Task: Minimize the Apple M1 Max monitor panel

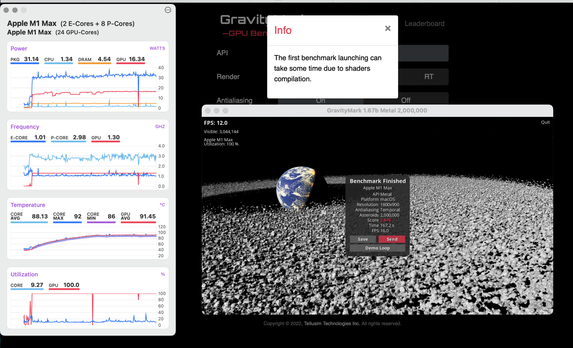Action: click(x=15, y=10)
